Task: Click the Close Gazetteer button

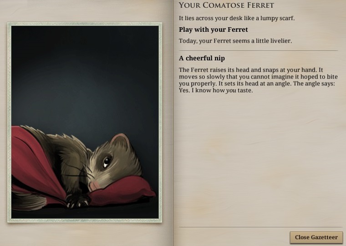Action: (x=316, y=237)
